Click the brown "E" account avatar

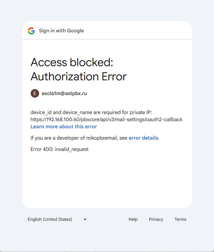point(35,93)
